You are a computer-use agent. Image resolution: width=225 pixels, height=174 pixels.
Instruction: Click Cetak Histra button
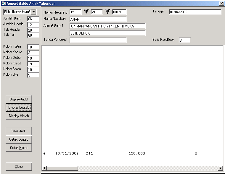[19, 148]
